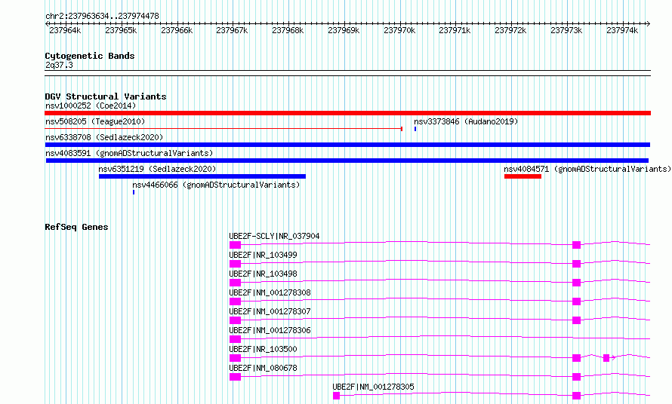Open the nsv6338708 (Sedlazeck2020) label
This screenshot has height=404, width=672.
[104, 137]
